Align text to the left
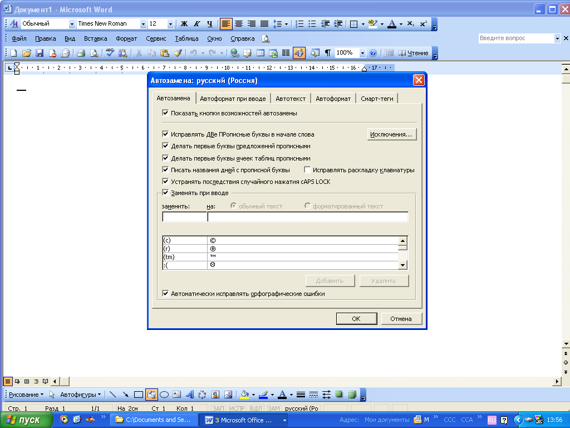Screen dimensions: 570x428 pyautogui.click(x=226, y=24)
